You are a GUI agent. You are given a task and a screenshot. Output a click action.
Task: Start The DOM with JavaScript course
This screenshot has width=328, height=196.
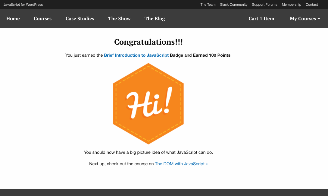181,164
